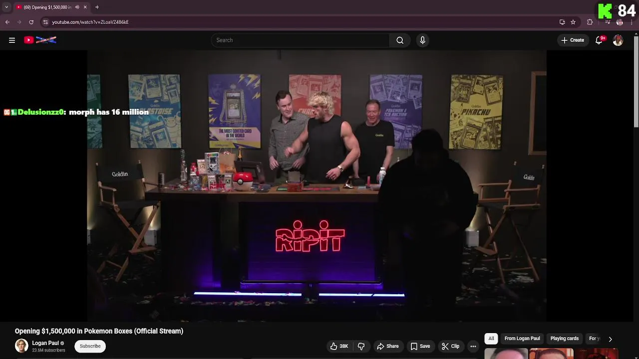Focus the YouTube Search field
This screenshot has width=639, height=359.
point(300,40)
